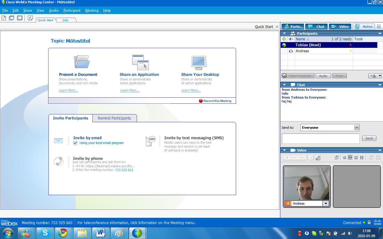Click Record this Meeting
The image size is (383, 239).
(215, 101)
